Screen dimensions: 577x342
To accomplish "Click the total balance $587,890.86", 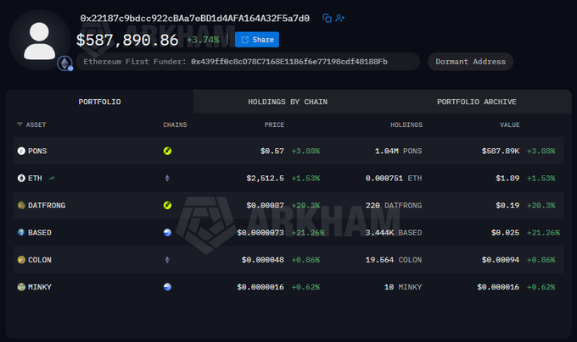I will (127, 40).
